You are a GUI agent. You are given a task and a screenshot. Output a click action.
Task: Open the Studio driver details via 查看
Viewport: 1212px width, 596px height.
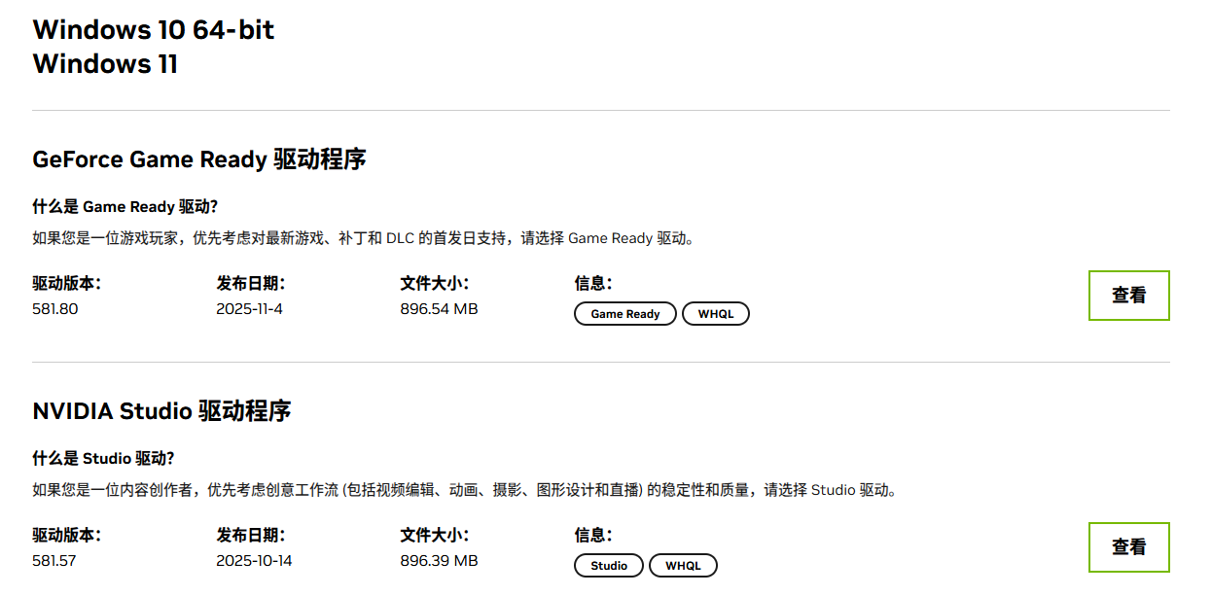(1128, 547)
